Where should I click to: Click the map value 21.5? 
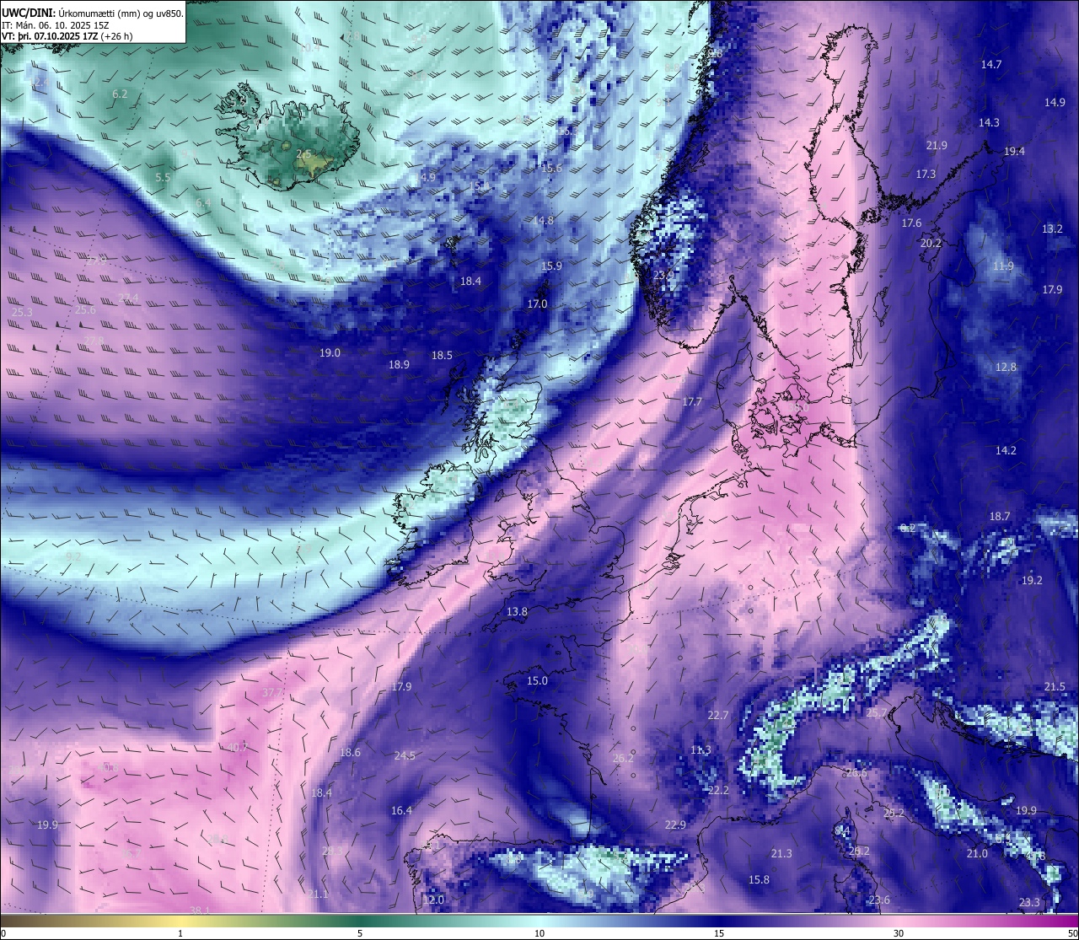1055,686
